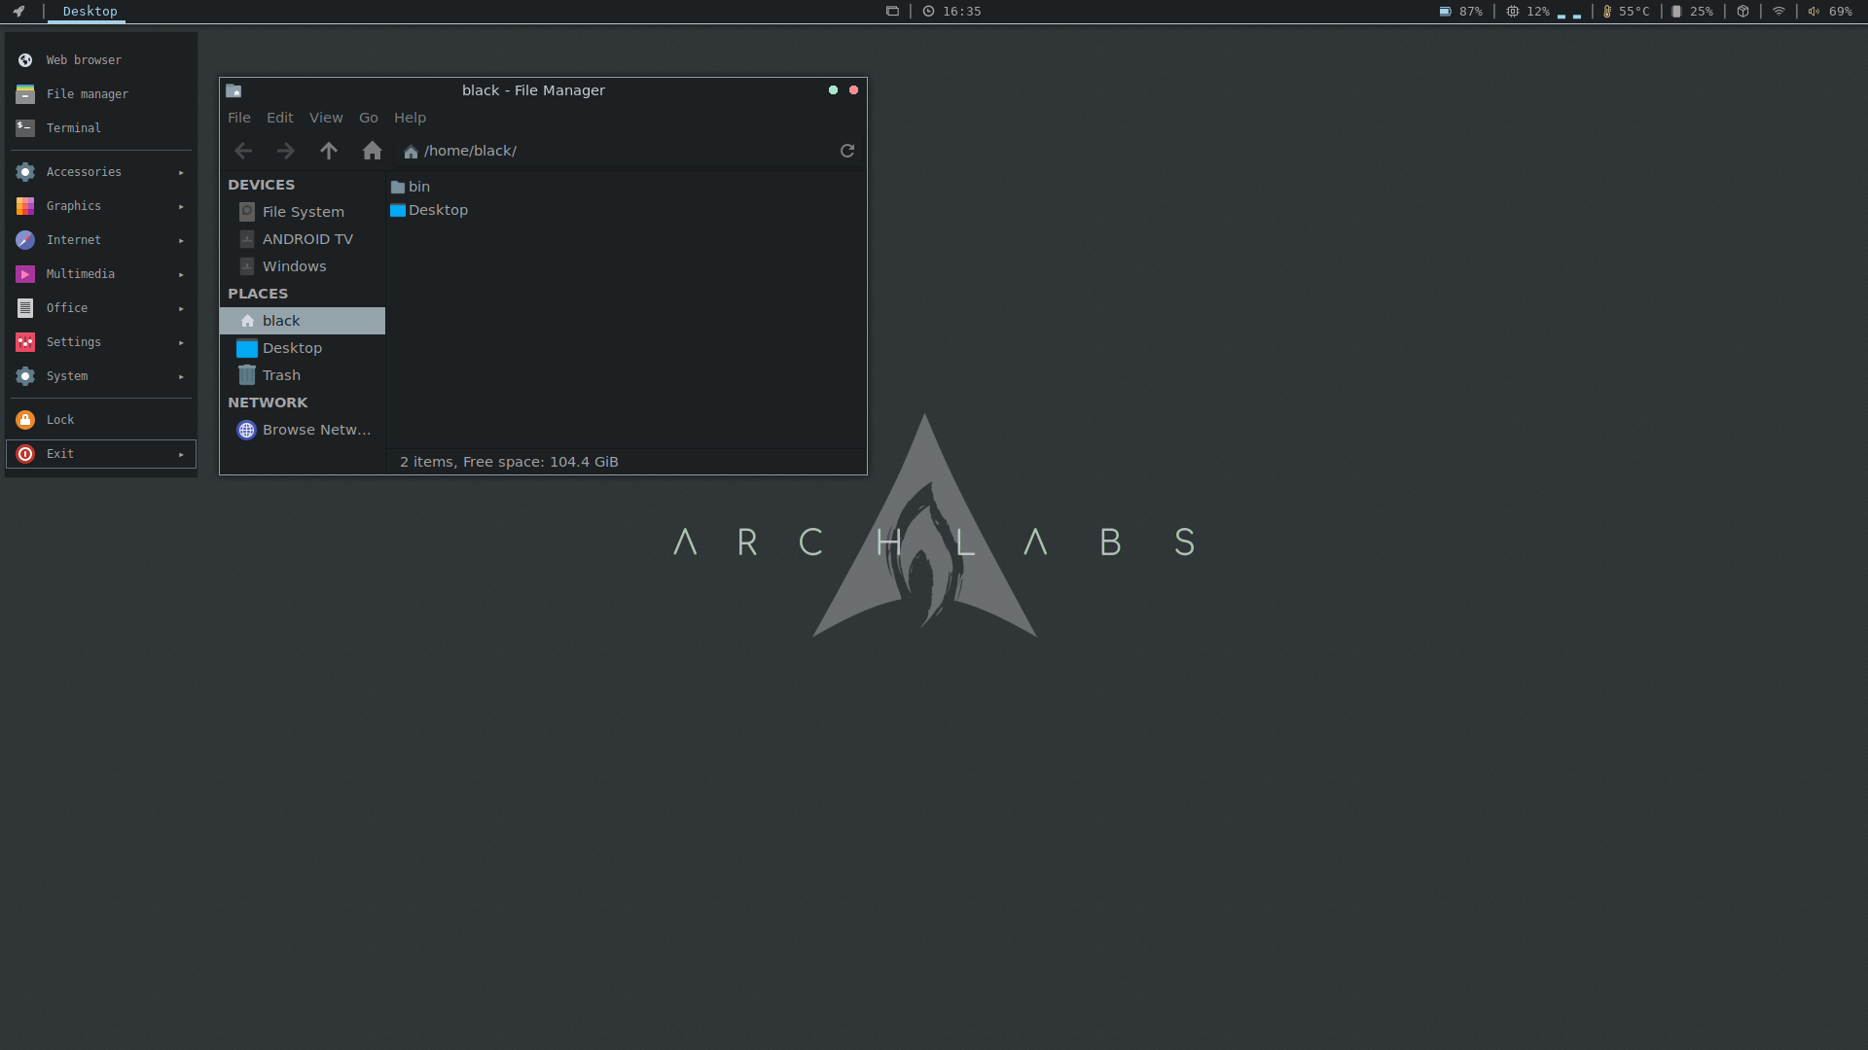Click green maximize dot of File Manager
1868x1050 pixels.
click(x=833, y=90)
